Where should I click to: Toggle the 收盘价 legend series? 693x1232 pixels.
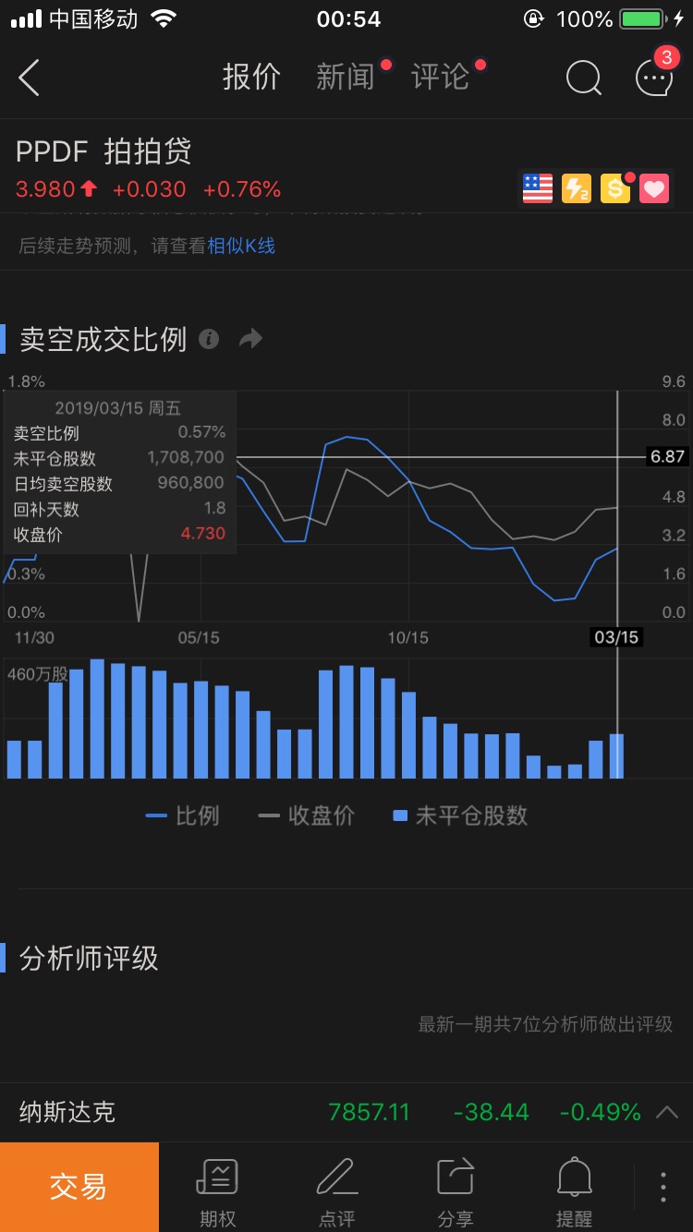pyautogui.click(x=306, y=815)
